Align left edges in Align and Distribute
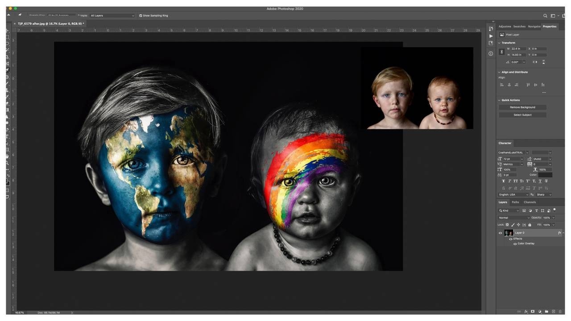This screenshot has width=571, height=321. (x=502, y=85)
